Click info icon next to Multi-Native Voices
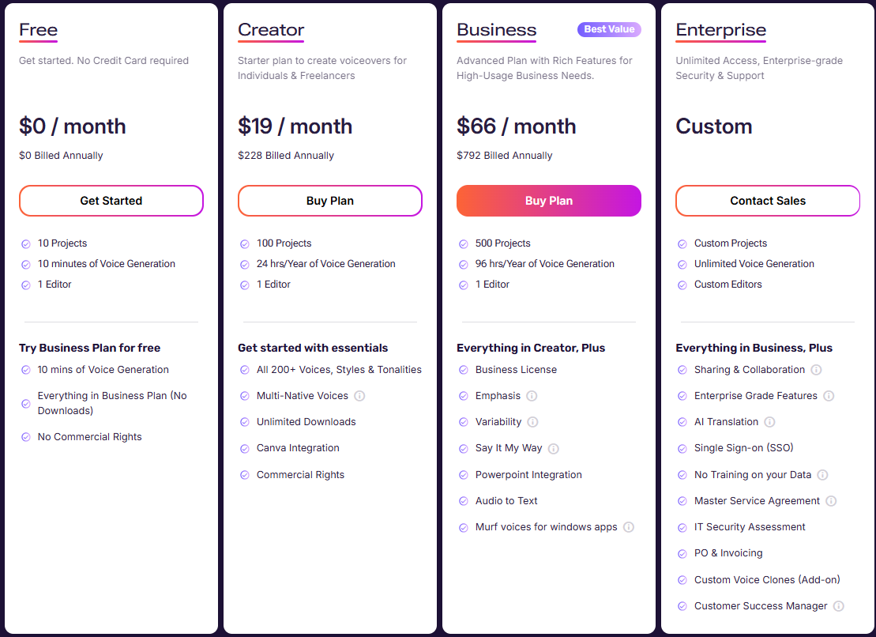Screen dimensions: 876x637 (x=359, y=396)
